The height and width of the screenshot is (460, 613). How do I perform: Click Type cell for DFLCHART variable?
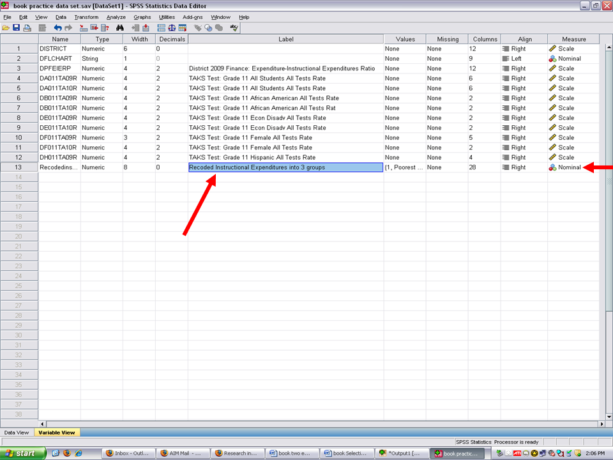[101, 59]
